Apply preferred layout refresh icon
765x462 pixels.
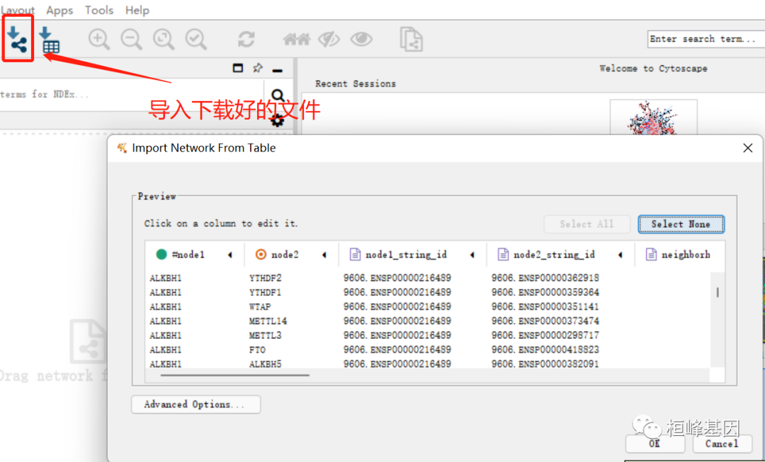pos(246,39)
